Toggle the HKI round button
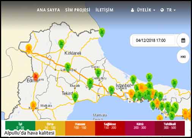 pyautogui.click(x=183, y=56)
